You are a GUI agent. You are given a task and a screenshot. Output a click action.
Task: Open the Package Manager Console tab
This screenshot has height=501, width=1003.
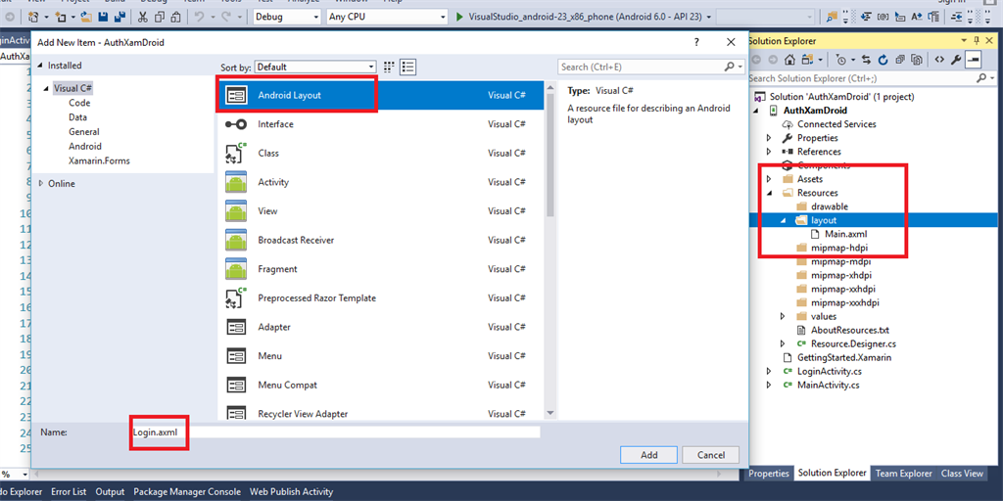tap(187, 491)
